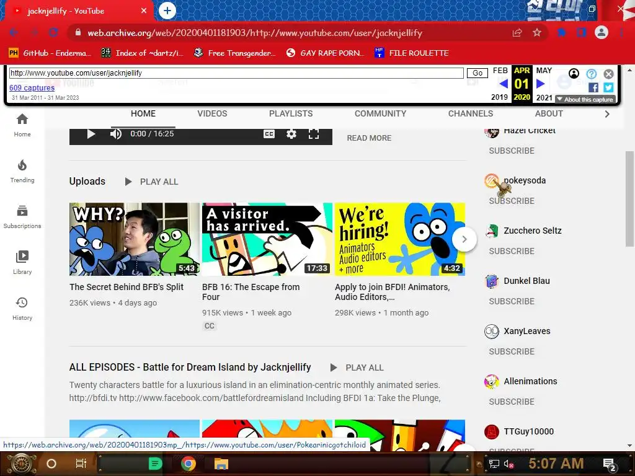Image resolution: width=635 pixels, height=476 pixels.
Task: Jump to previous capture with left blue arrow
Action: click(504, 84)
